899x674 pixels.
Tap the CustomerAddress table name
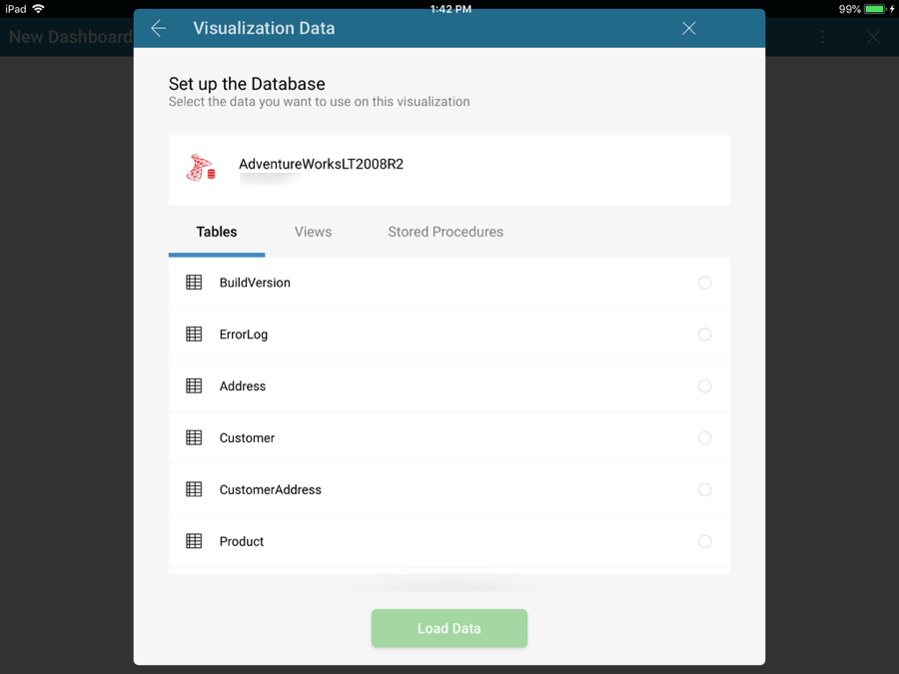pyautogui.click(x=270, y=490)
